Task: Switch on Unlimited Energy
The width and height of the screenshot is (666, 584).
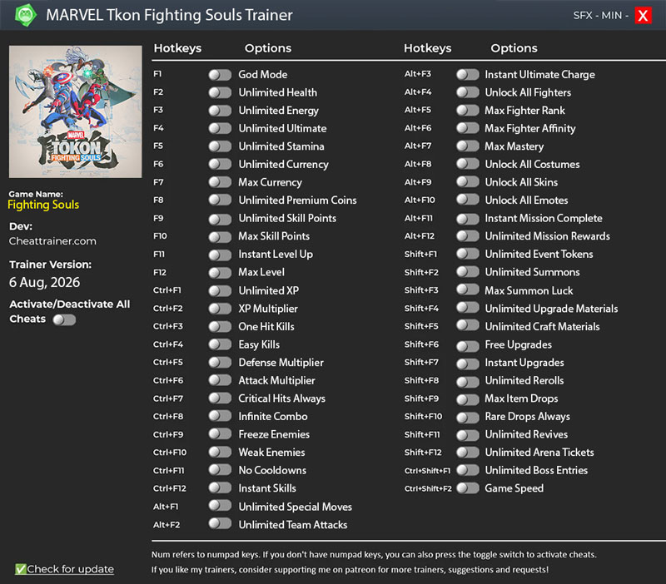Action: (220, 111)
